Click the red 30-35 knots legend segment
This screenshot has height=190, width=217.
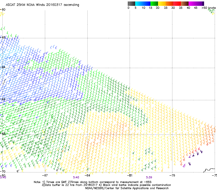click(x=177, y=4)
